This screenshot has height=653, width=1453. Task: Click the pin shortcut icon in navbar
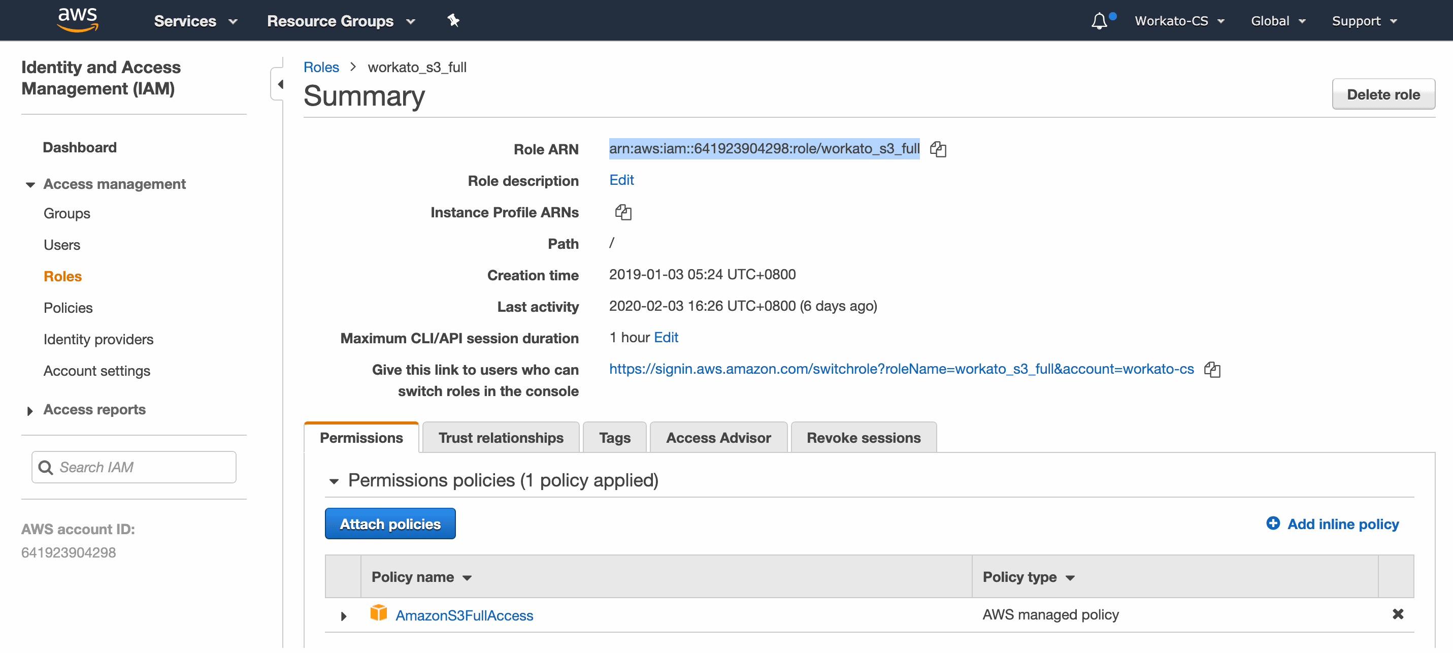point(453,21)
